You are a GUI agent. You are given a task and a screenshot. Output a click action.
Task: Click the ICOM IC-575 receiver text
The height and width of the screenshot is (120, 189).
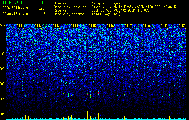click(x=120, y=10)
